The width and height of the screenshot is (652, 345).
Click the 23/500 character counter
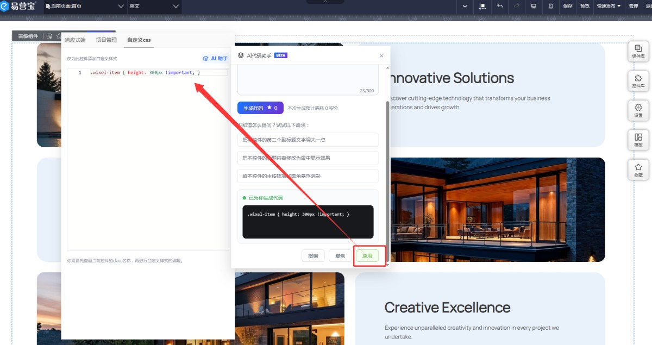367,91
